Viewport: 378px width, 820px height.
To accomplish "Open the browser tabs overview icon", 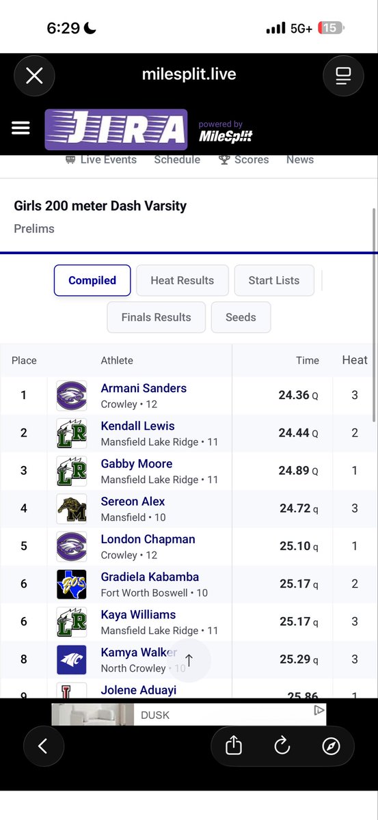I will pos(343,75).
